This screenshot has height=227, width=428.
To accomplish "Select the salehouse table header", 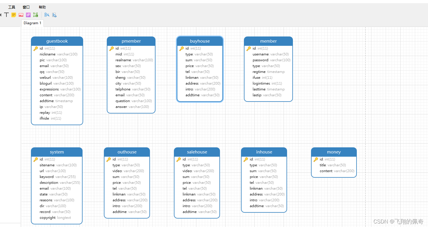I will 197,152.
